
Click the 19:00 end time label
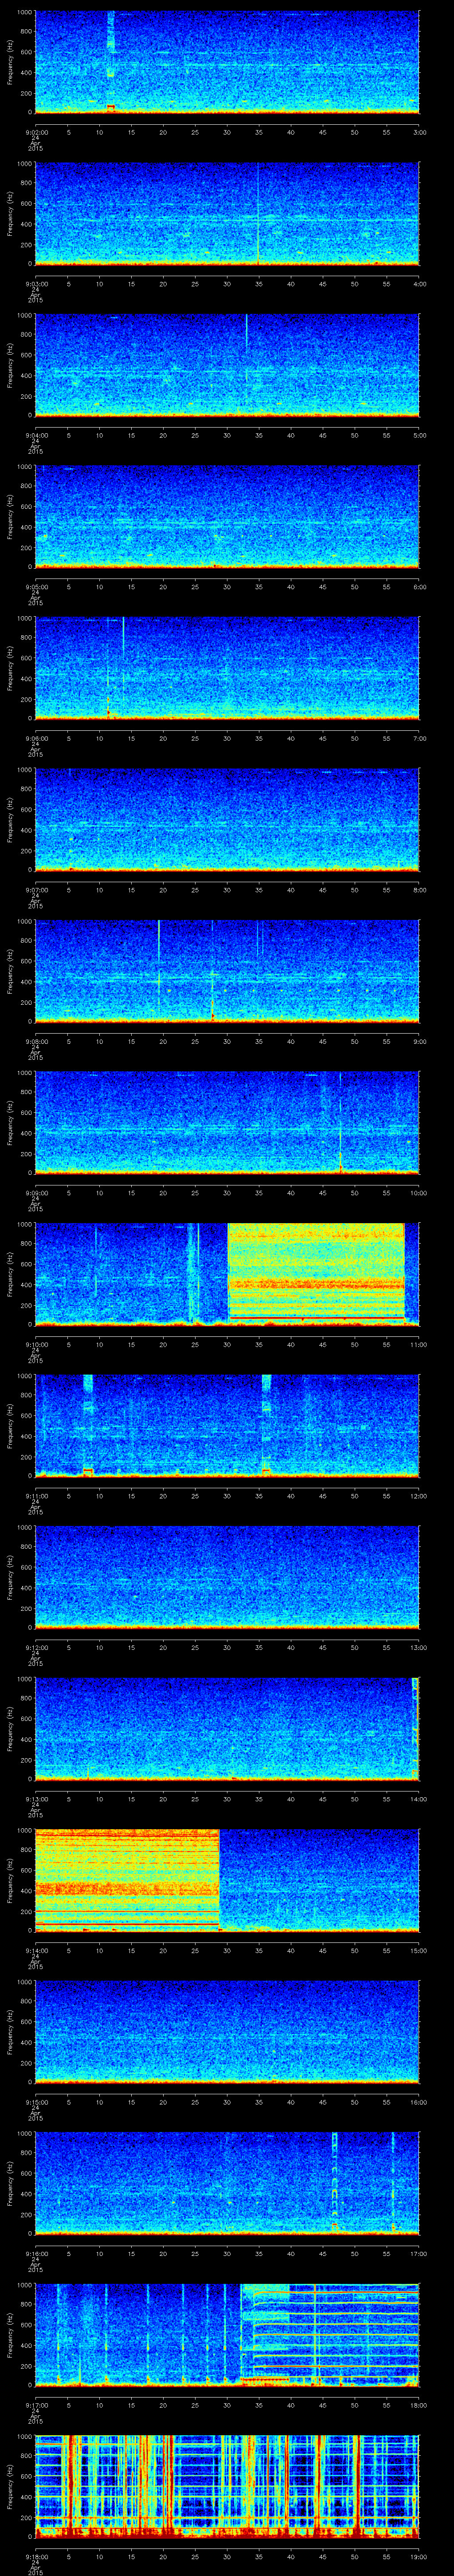coord(419,2557)
